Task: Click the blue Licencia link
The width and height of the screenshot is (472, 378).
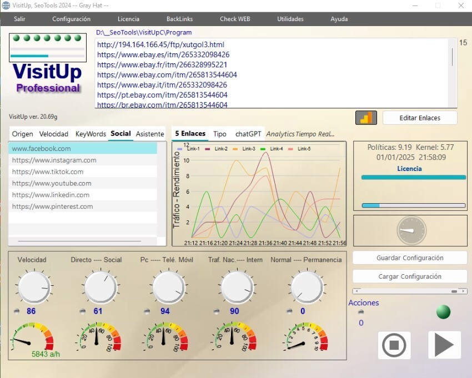Action: coord(409,169)
